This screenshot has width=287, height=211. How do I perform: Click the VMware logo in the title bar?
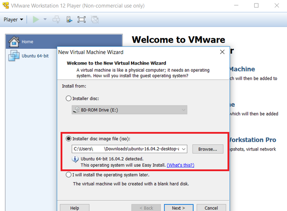(x=6, y=5)
